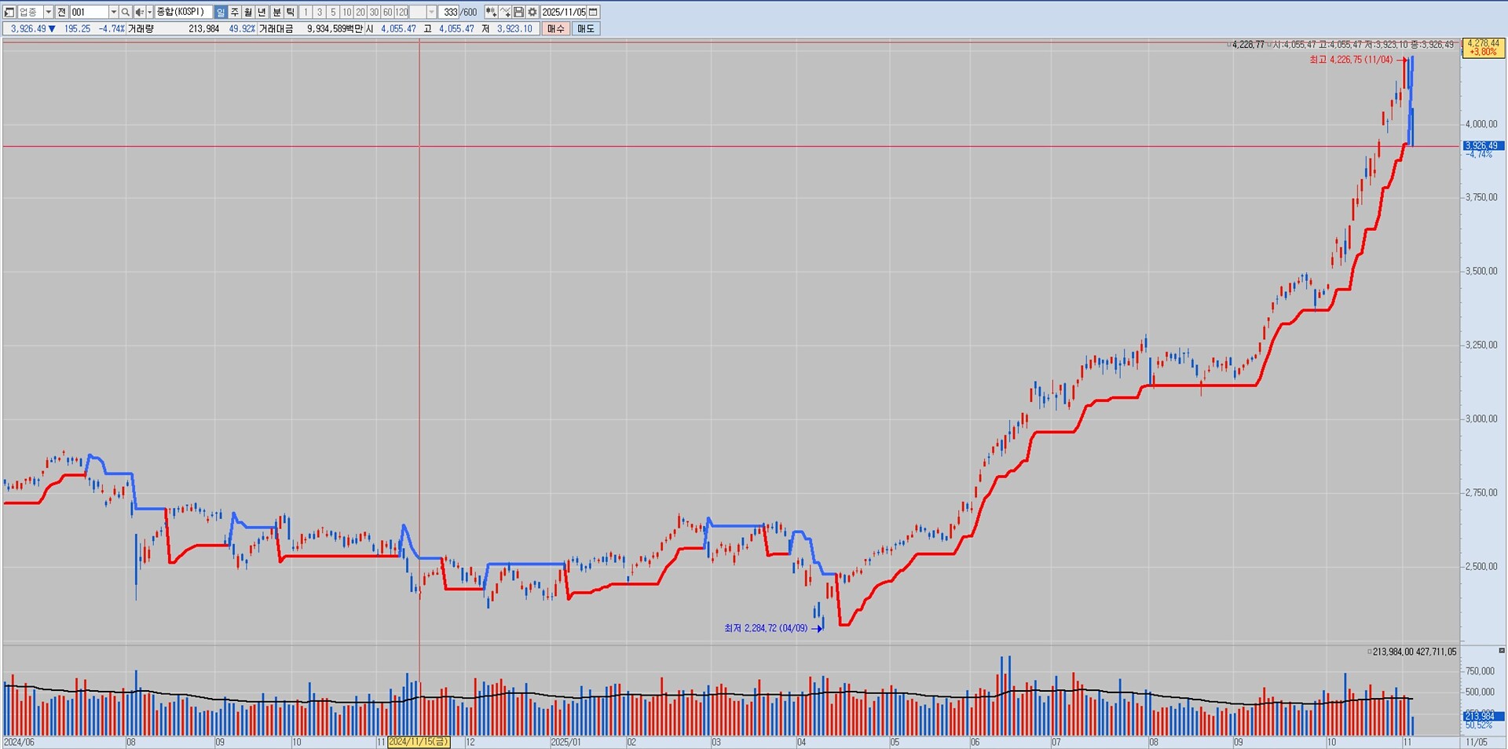Click the 매도 sell button
This screenshot has height=749, width=1508.
coord(586,28)
